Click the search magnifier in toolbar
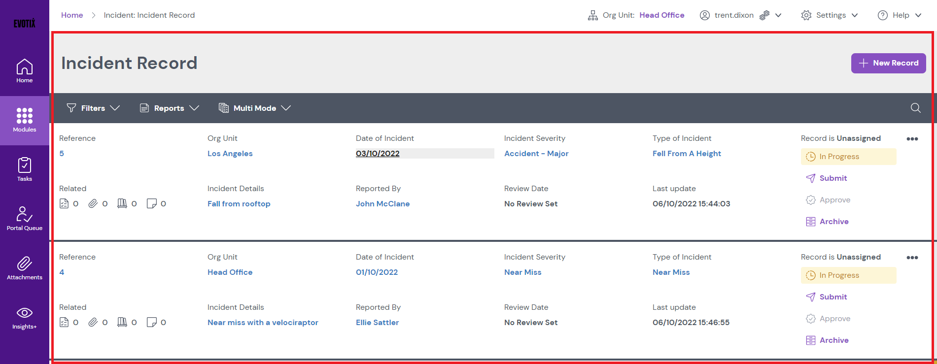The image size is (937, 364). [915, 108]
